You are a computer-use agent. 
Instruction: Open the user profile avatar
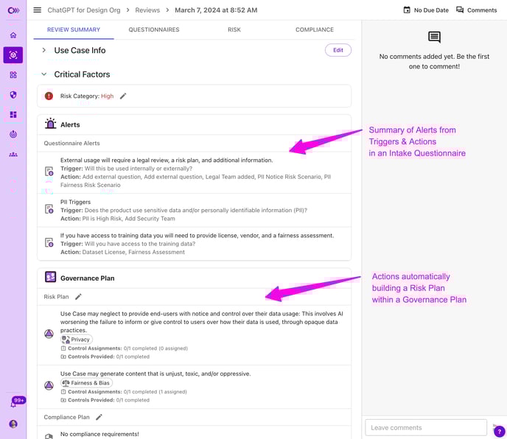(x=13, y=424)
